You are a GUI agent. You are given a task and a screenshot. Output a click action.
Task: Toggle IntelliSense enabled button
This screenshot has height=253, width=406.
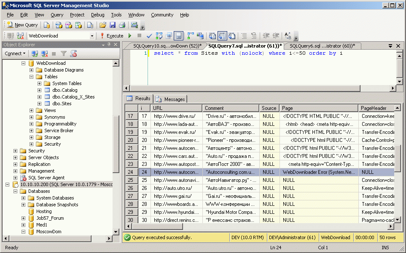pyautogui.click(x=179, y=36)
